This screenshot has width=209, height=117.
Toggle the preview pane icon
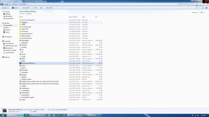click(202, 8)
